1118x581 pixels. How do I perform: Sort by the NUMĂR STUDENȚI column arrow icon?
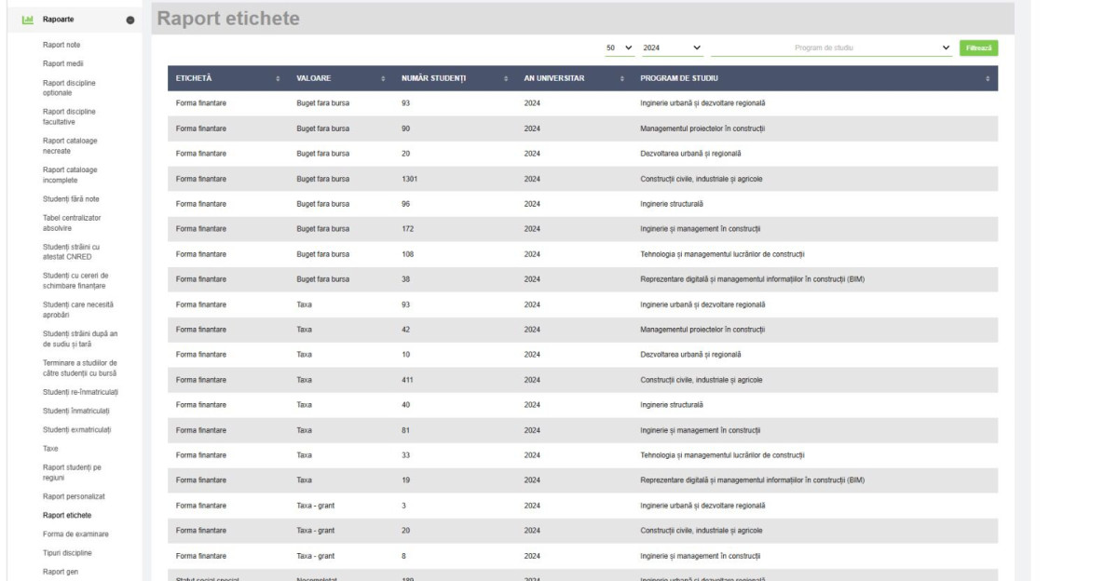point(506,78)
